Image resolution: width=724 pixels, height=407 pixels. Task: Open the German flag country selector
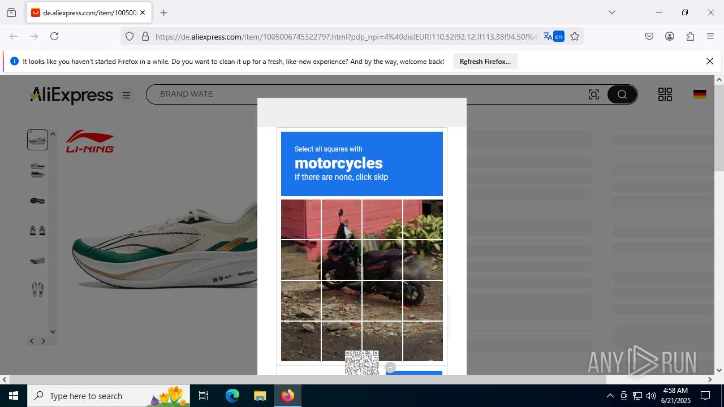pos(700,94)
